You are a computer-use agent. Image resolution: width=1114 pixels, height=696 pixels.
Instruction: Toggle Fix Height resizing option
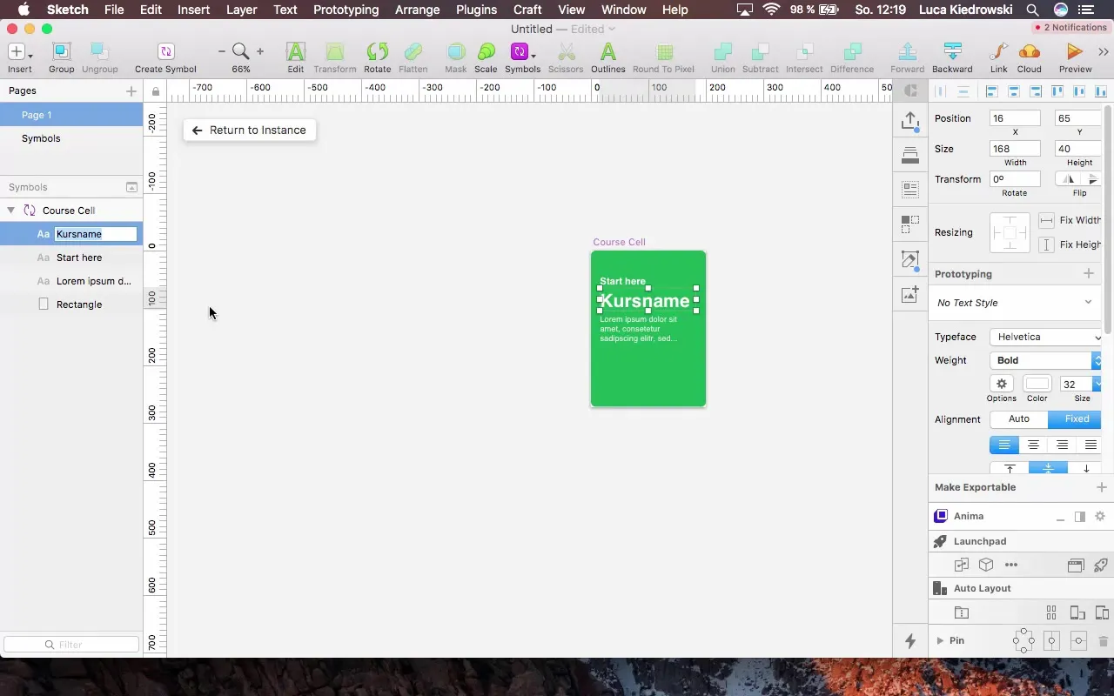tap(1070, 244)
